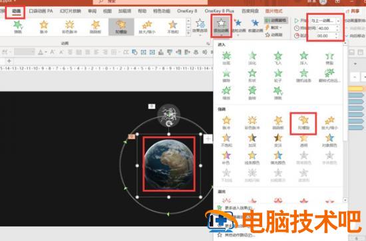Screen dimensions: 366x241
Task: Open the OneKey 8 tab
Action: coord(187,11)
